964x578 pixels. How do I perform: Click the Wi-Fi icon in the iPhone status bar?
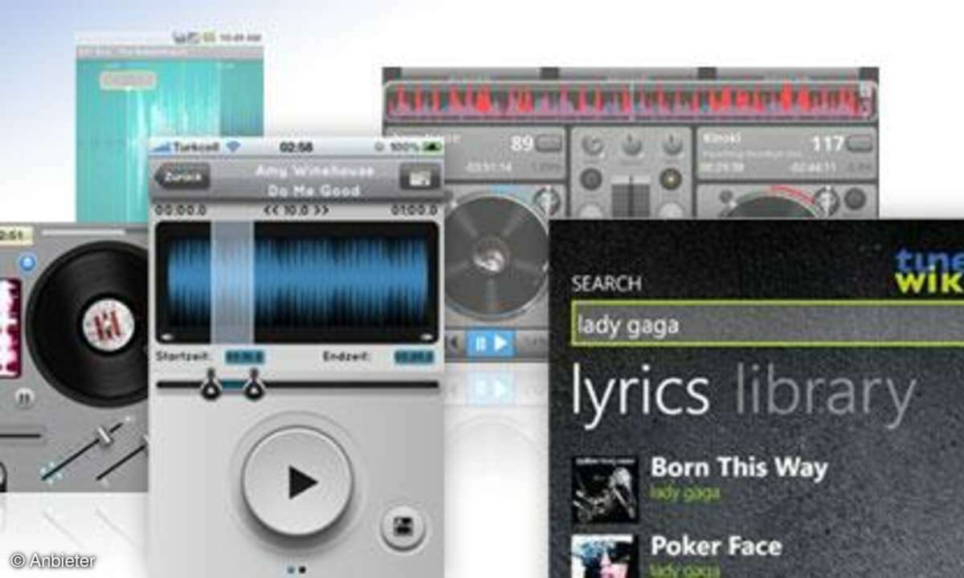coord(233,148)
